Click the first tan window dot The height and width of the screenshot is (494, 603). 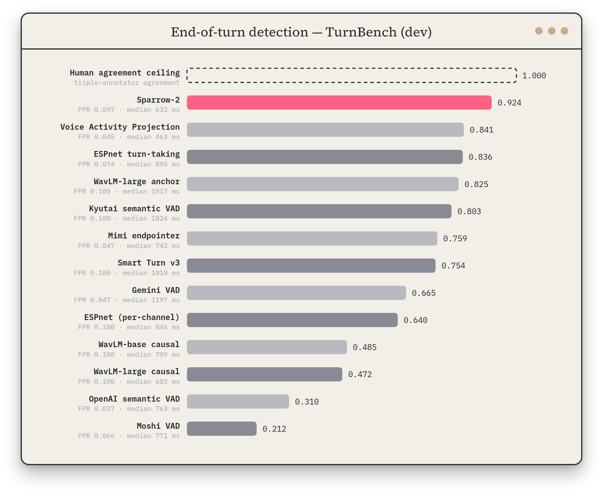(539, 31)
